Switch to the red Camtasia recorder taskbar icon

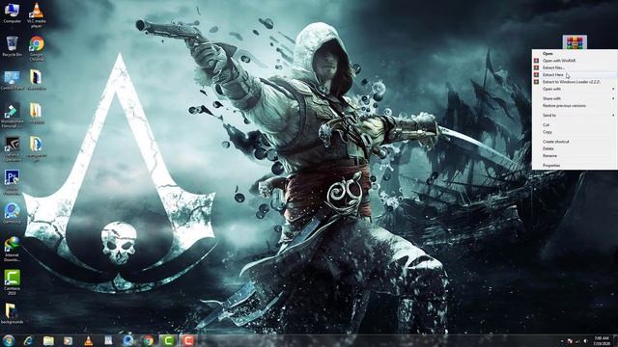coord(188,340)
